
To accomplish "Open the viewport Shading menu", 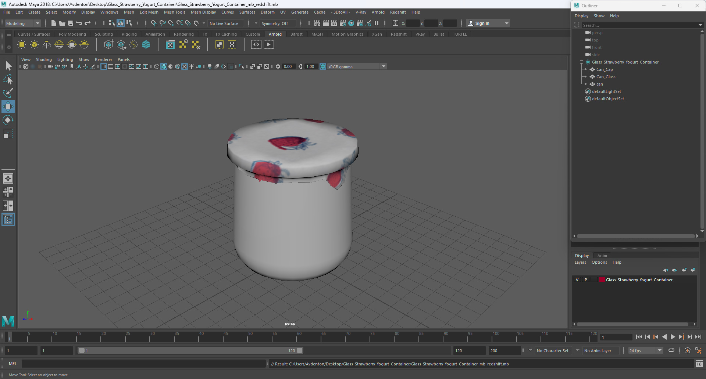I will (44, 59).
